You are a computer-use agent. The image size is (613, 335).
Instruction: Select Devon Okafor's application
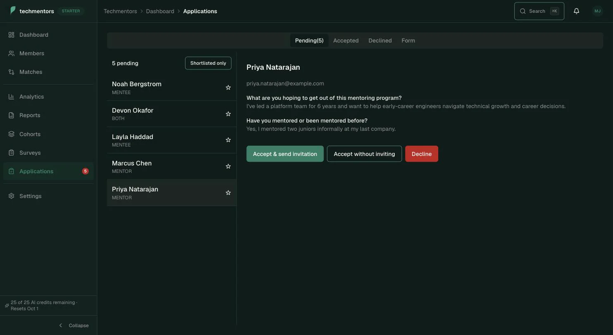tap(172, 114)
